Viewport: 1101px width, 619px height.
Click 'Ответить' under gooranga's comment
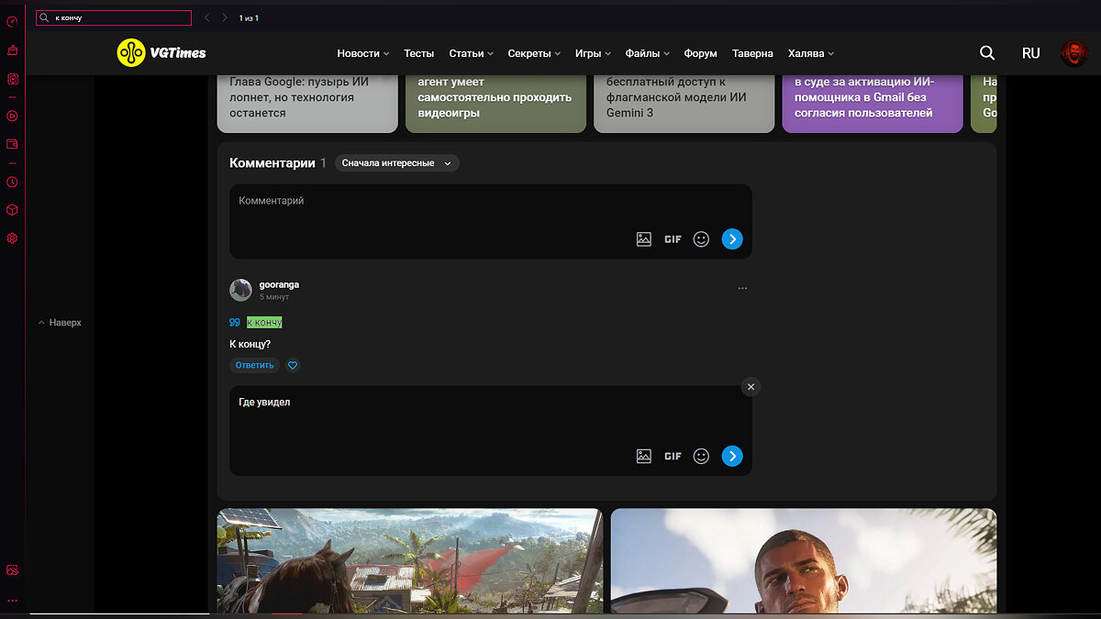tap(254, 365)
